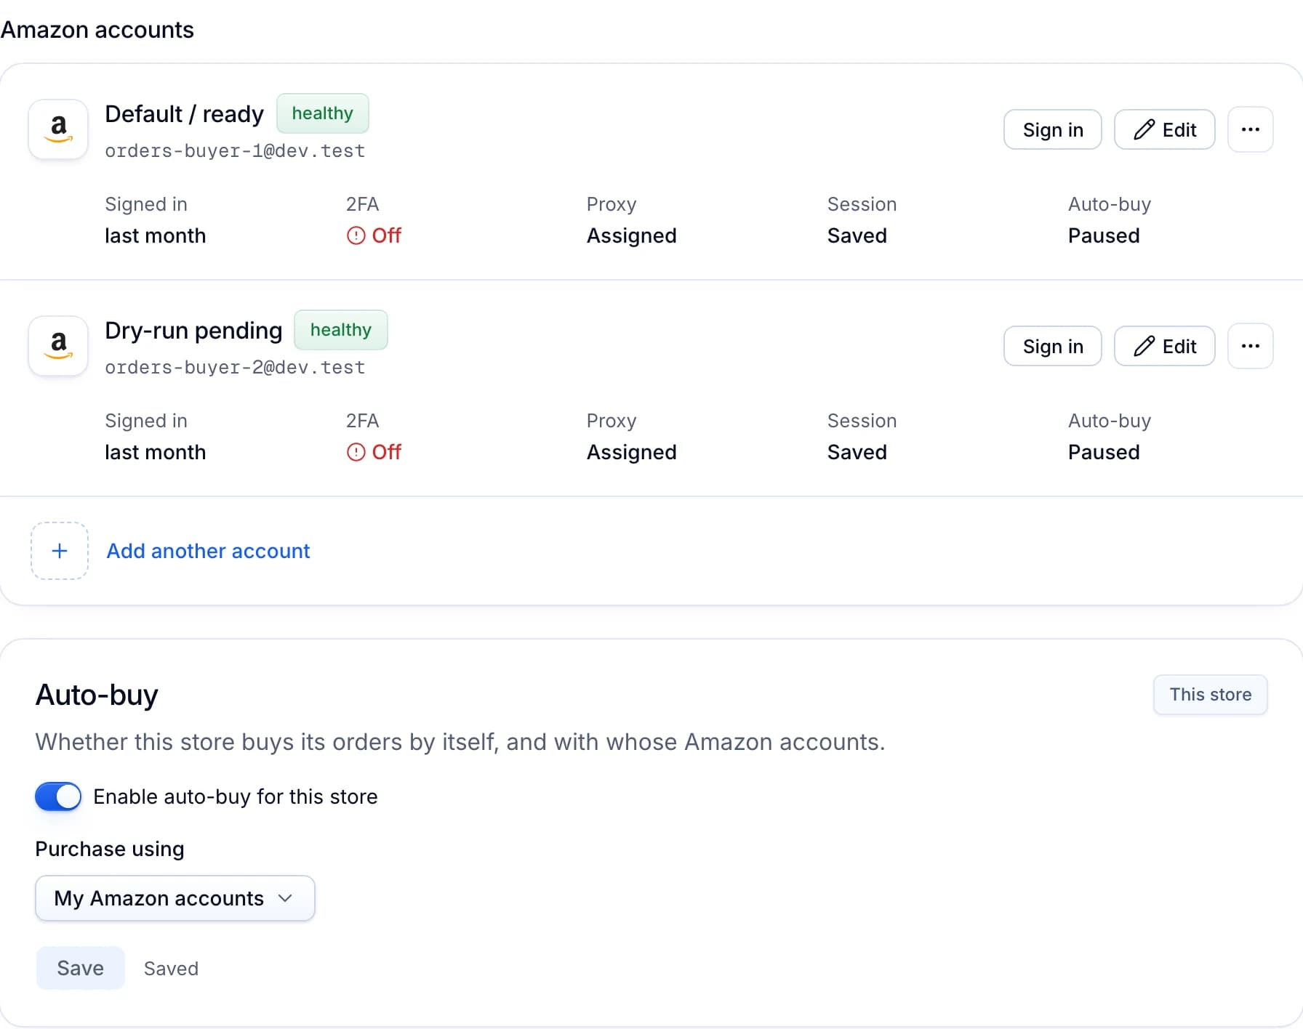Click the Amazon accounts heading
The image size is (1303, 1029).
click(x=97, y=30)
